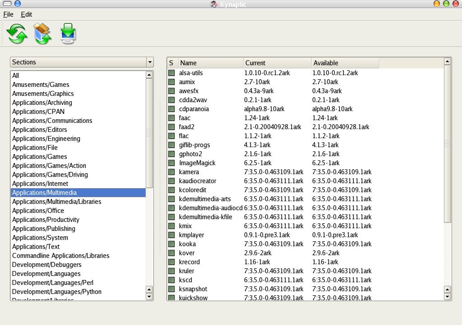Sort by the Name column header
Viewport: 462px width, 325px height.
click(211, 63)
